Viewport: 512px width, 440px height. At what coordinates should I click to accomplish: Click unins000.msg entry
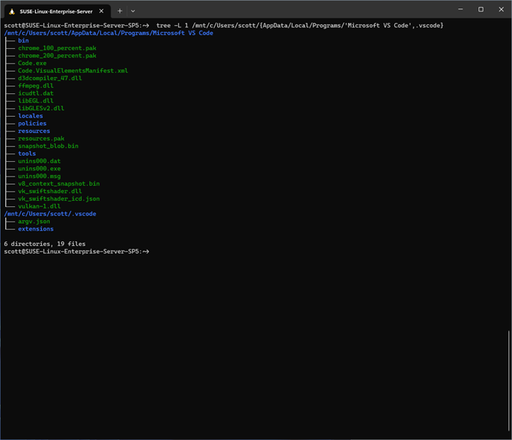click(x=39, y=176)
